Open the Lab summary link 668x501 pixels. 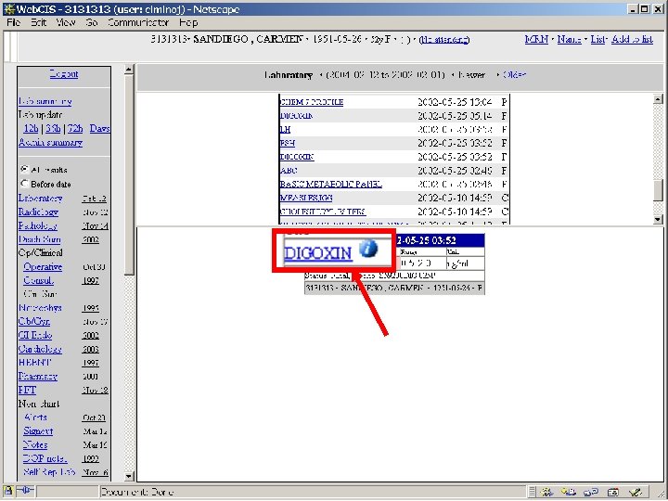click(45, 101)
